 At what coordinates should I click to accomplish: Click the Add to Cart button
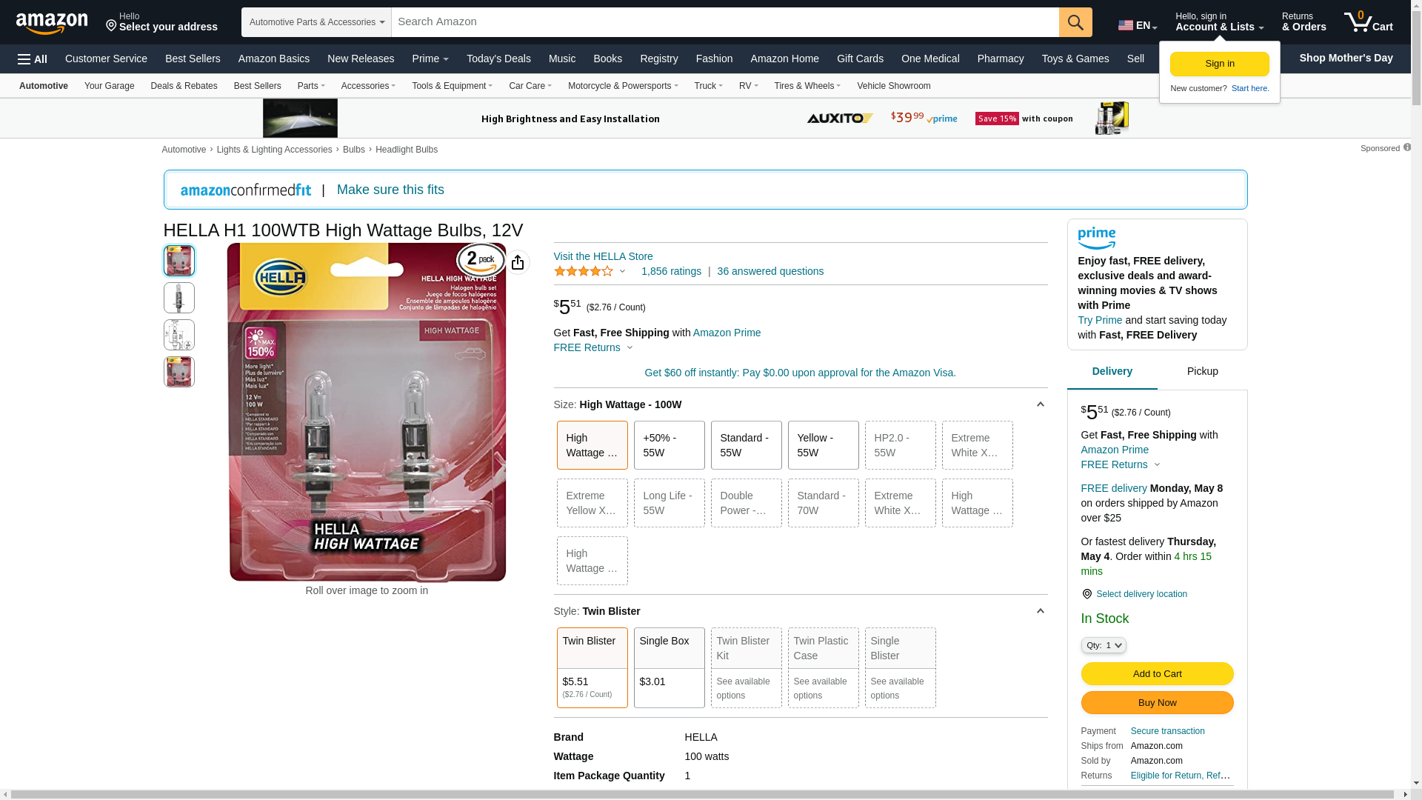point(1158,674)
